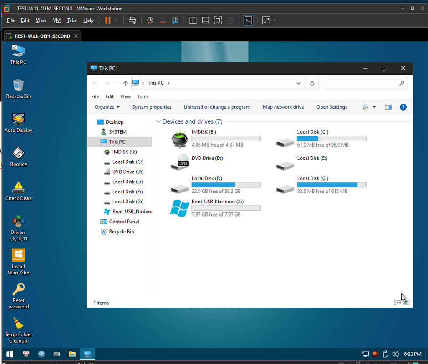The height and width of the screenshot is (364, 428).
Task: Expand the address bar history dropdown
Action: [298, 83]
